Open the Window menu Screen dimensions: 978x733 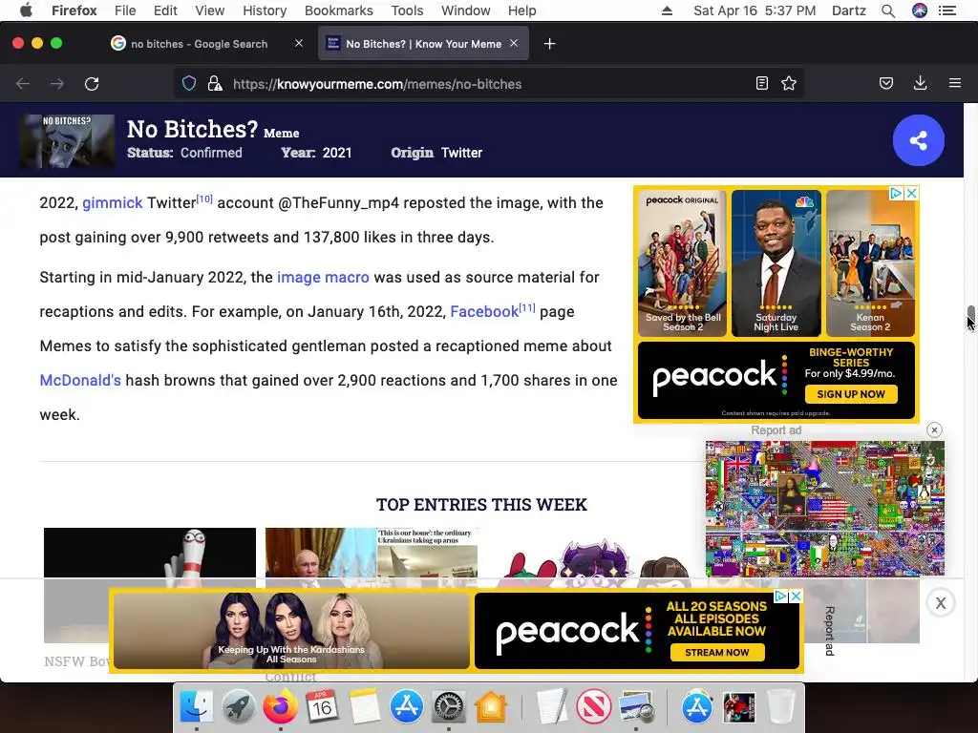tap(466, 10)
